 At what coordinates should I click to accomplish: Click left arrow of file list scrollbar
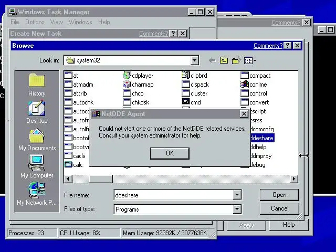click(68, 178)
